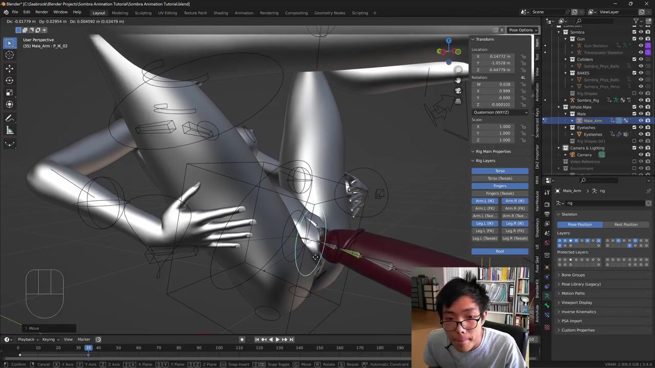Click the Root rig layer button
Image resolution: width=655 pixels, height=368 pixels.
tap(499, 251)
